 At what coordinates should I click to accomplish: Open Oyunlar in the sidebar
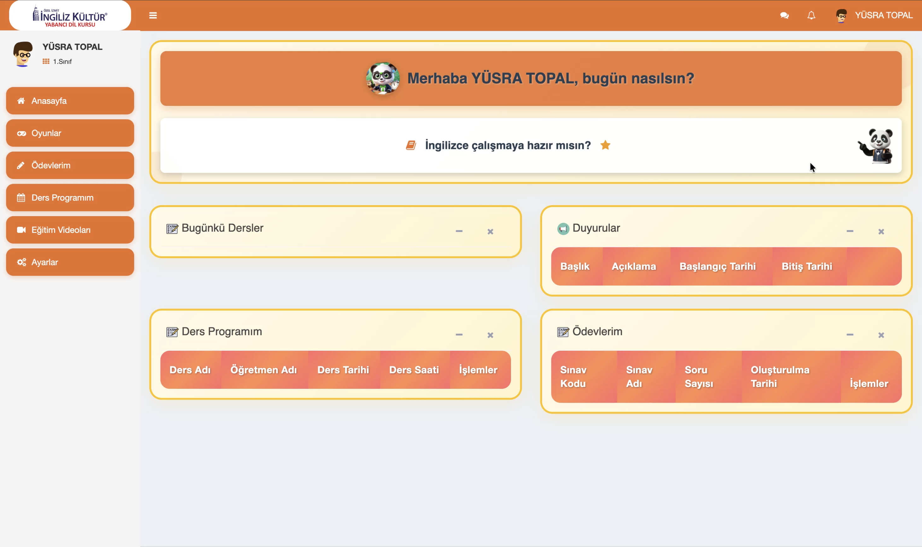coord(70,133)
